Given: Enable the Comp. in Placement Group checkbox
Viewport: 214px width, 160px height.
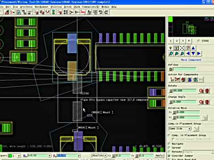Looking at the screenshot, I should point(169,135).
